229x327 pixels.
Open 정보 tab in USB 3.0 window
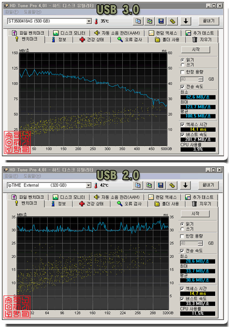(x=59, y=40)
